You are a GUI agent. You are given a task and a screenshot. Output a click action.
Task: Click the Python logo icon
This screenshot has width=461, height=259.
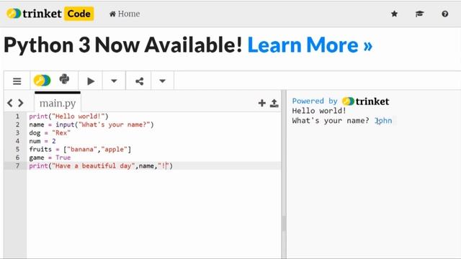pos(64,79)
